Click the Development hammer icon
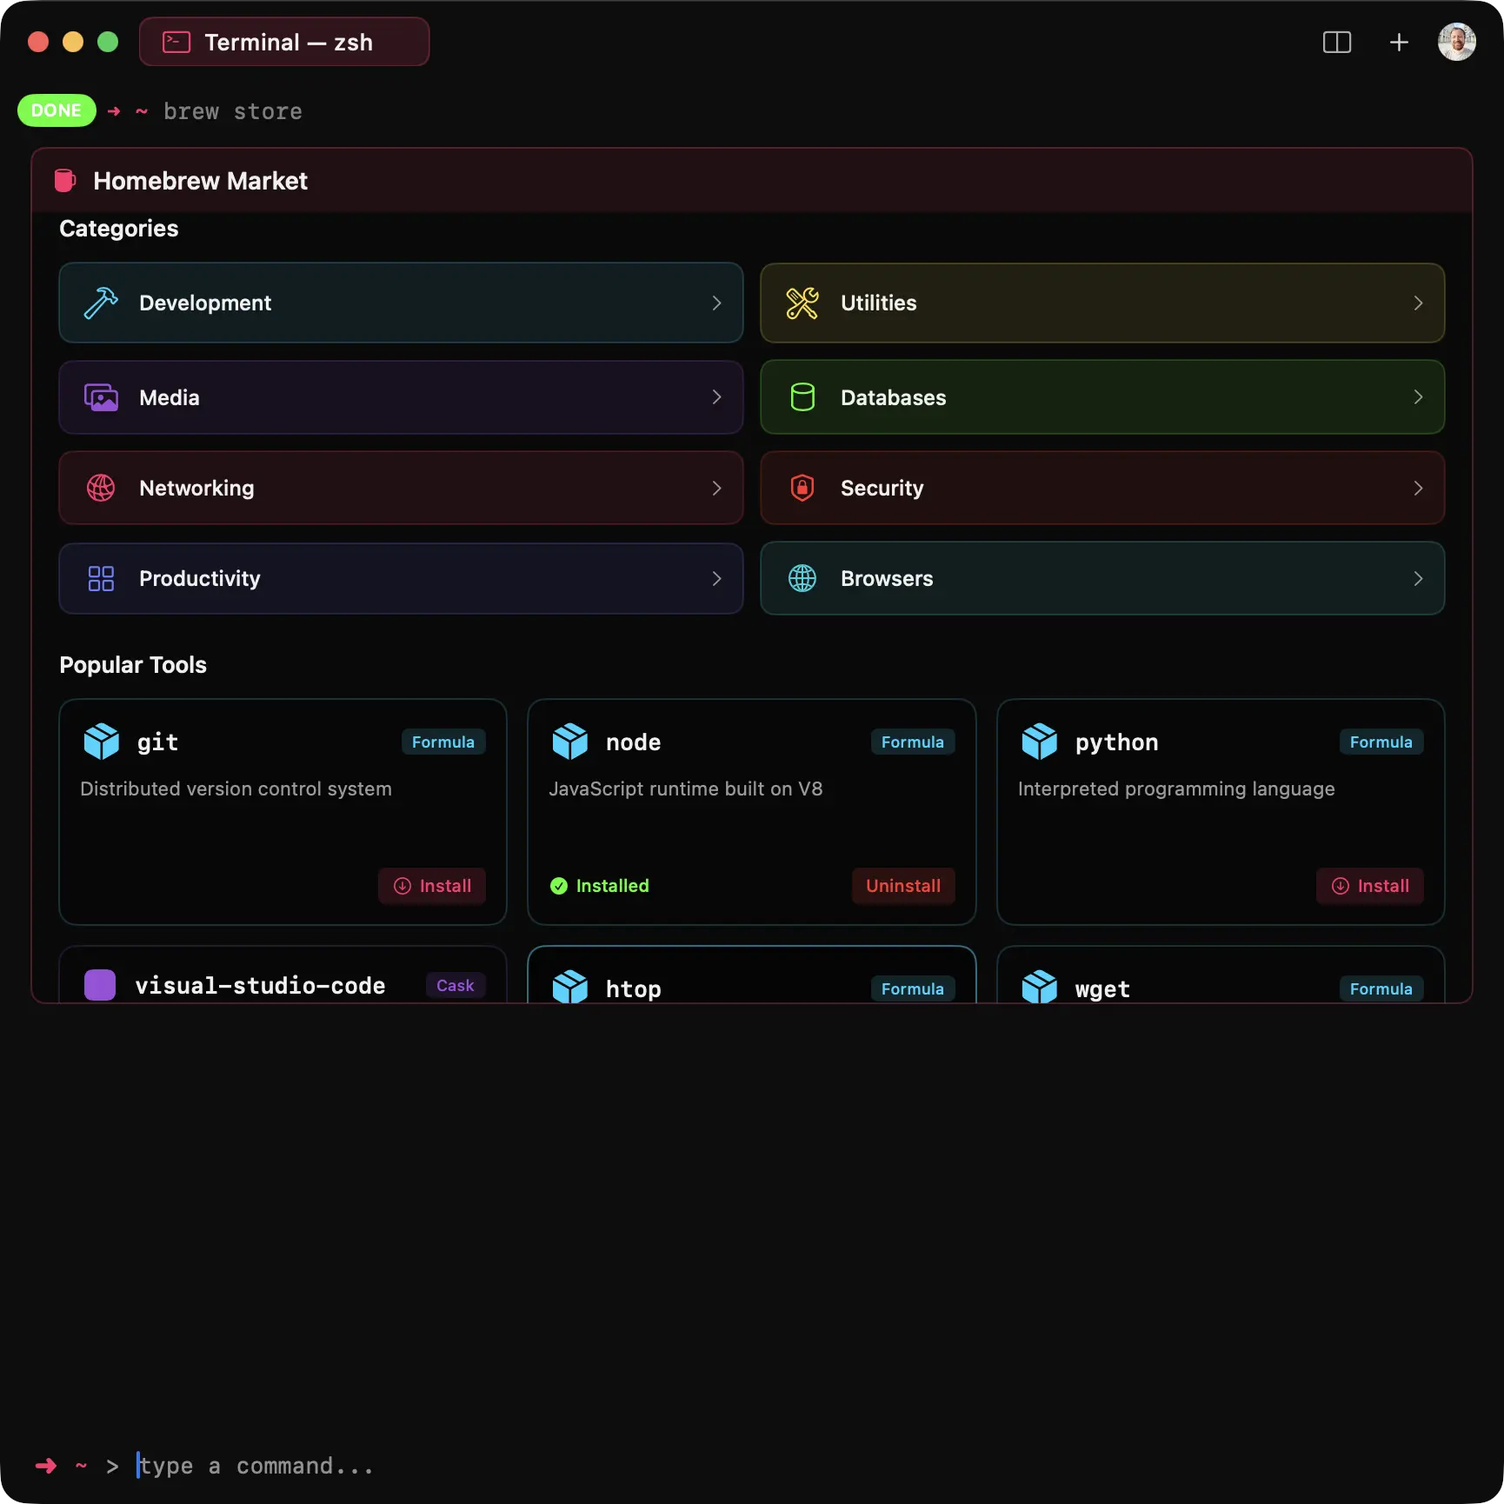This screenshot has height=1504, width=1504. [x=101, y=303]
